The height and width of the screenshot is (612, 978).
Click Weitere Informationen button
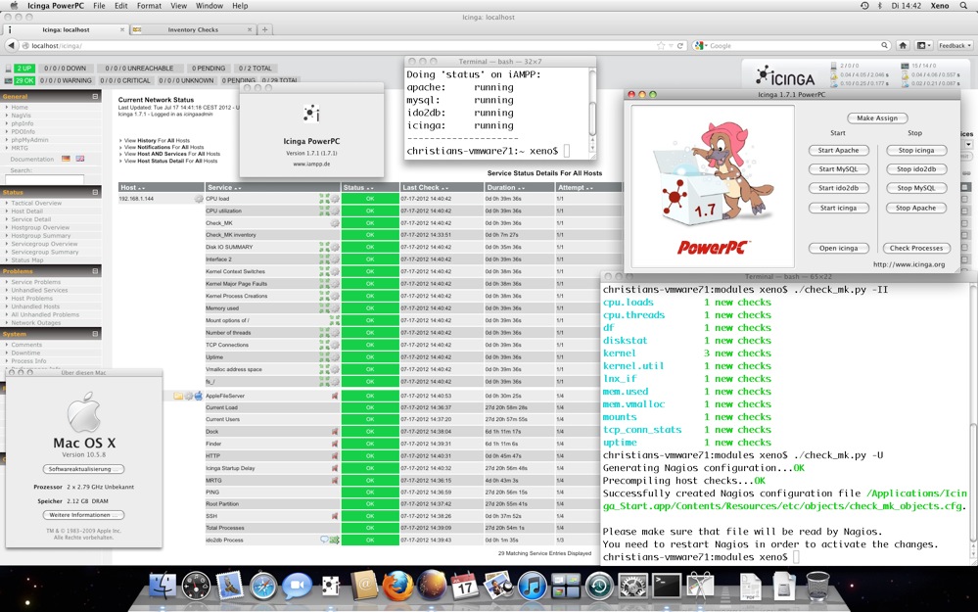tap(83, 515)
